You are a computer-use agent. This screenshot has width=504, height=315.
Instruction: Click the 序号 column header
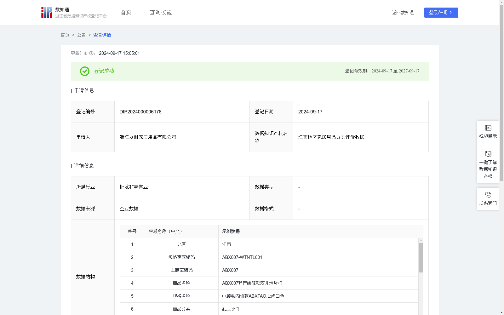click(x=132, y=232)
